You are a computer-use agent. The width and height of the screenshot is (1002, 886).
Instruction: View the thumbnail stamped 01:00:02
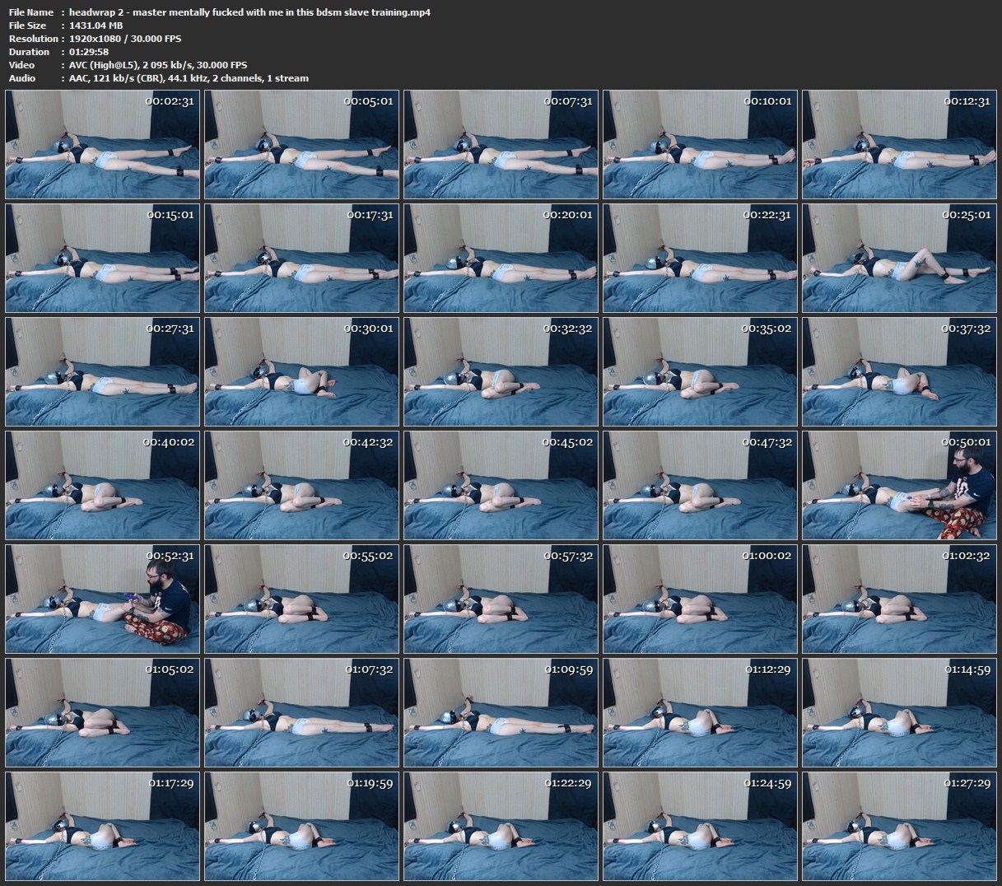pos(701,599)
